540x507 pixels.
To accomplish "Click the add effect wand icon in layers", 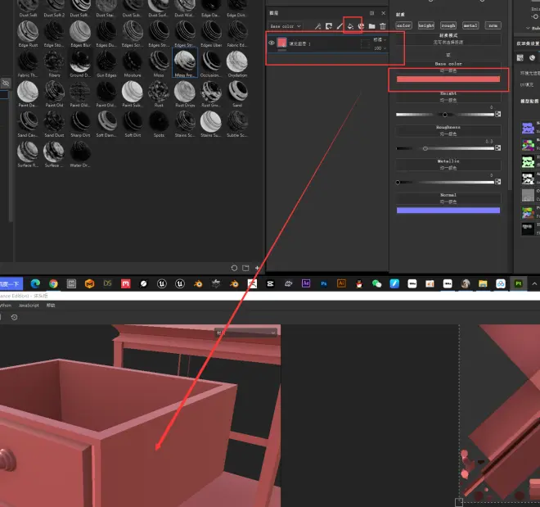I will click(x=318, y=26).
